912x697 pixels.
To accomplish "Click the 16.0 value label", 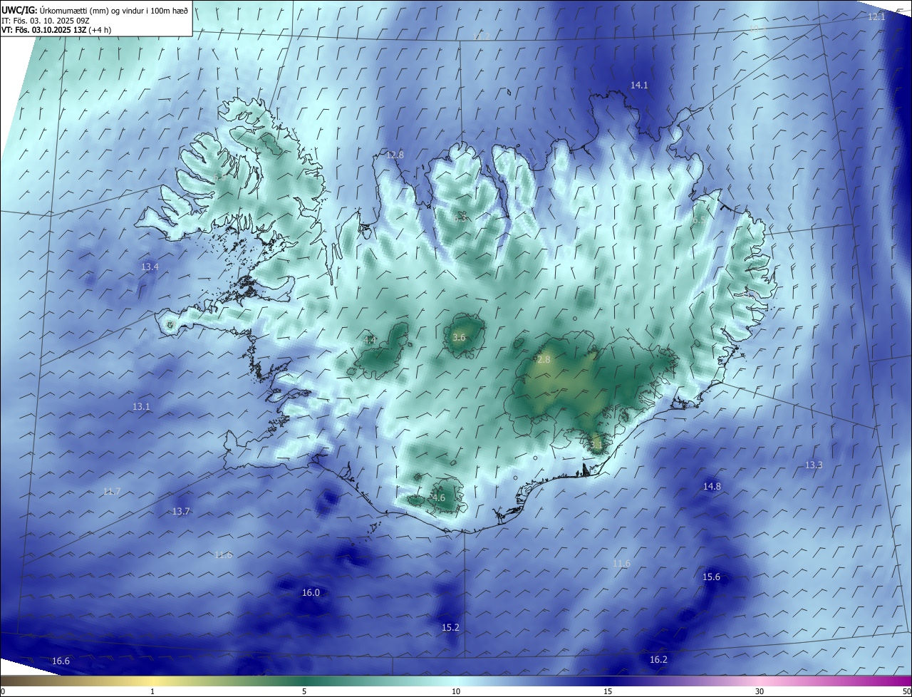I will [311, 593].
